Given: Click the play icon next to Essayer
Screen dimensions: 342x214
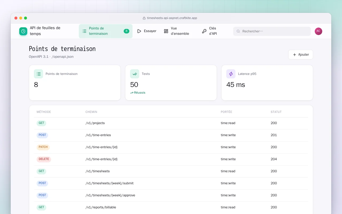Looking at the screenshot, I should pos(139,31).
